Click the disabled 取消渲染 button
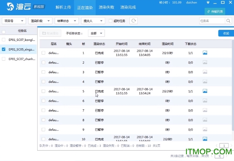This screenshot has width=234, height=161. click(x=51, y=33)
